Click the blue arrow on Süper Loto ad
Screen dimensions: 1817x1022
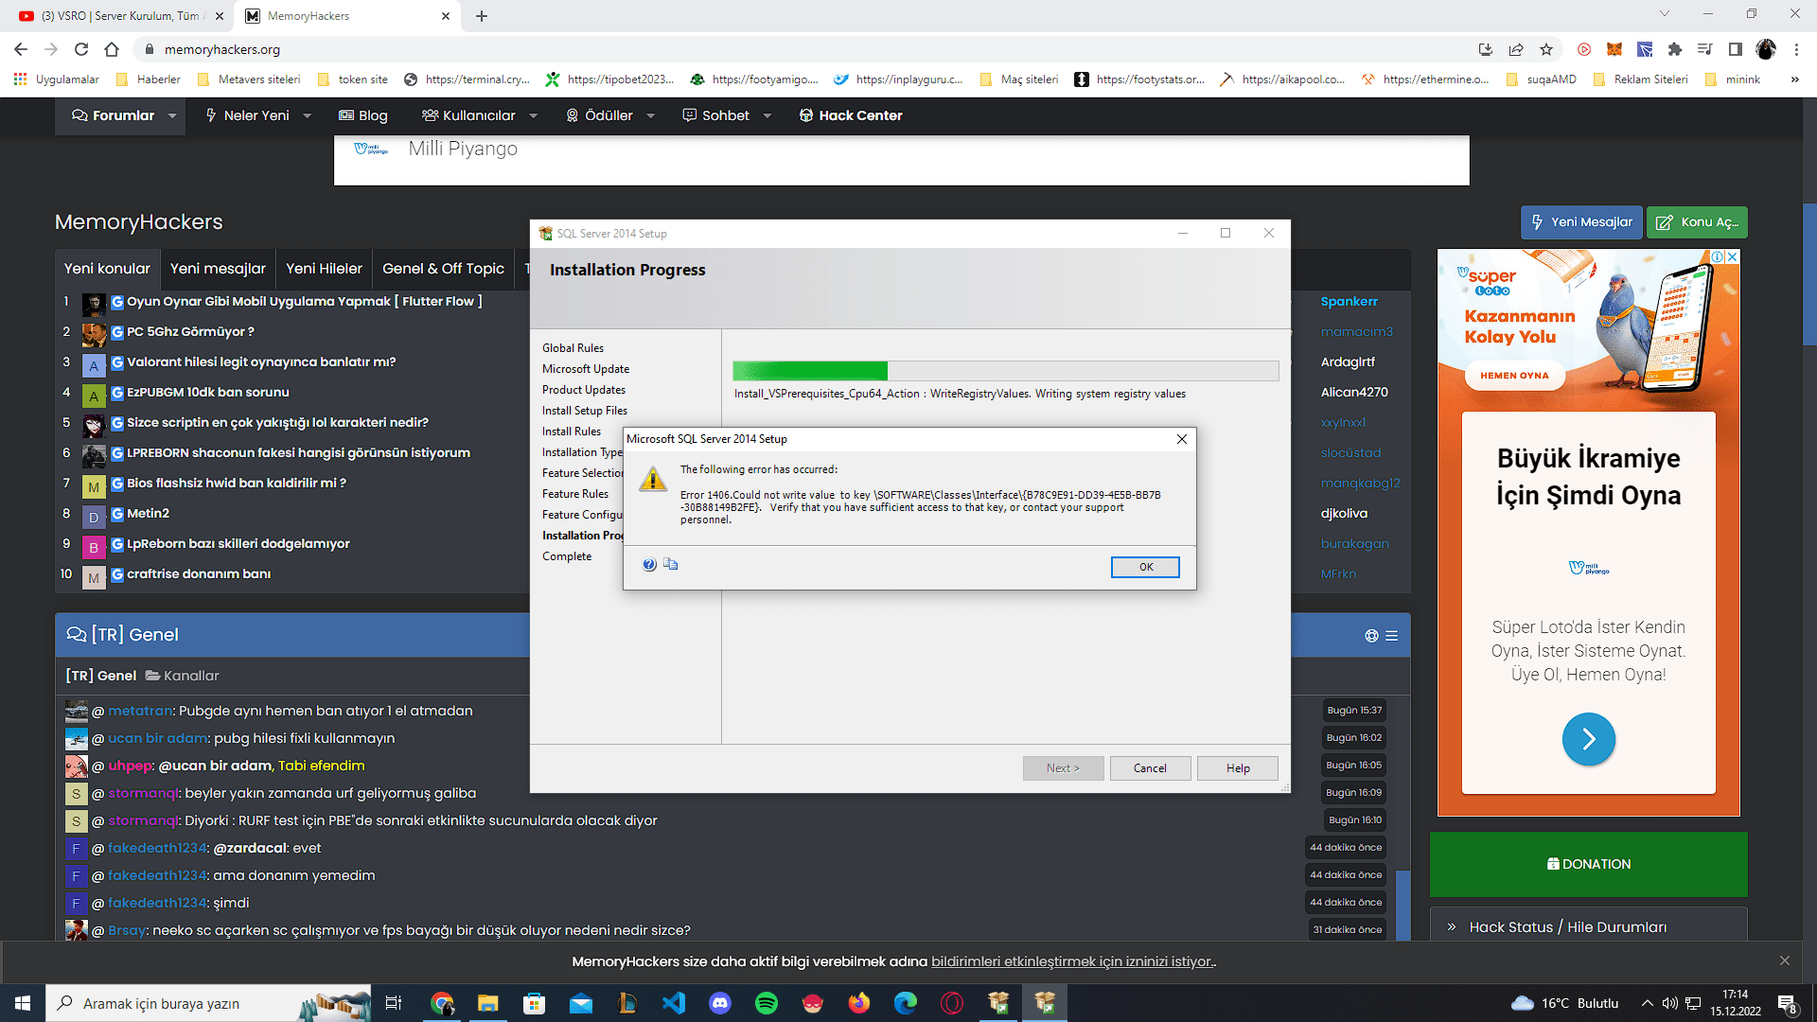[1588, 739]
